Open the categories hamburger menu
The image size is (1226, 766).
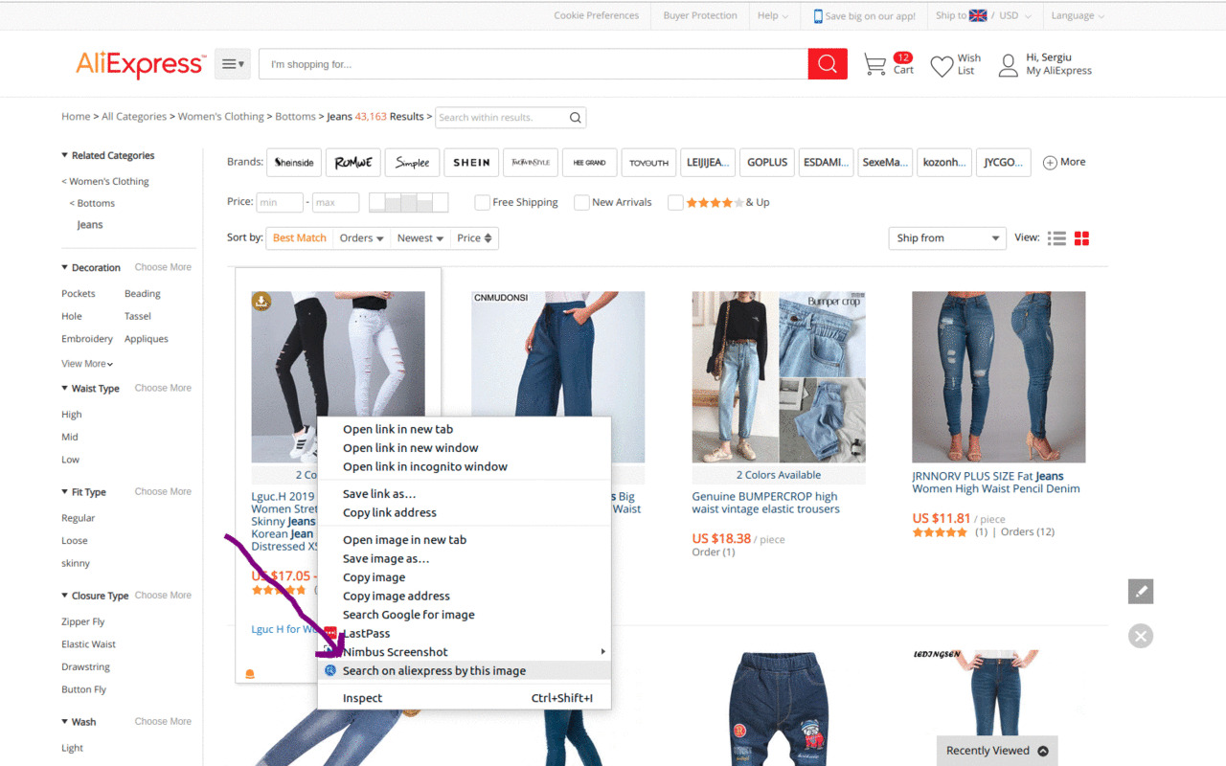(x=233, y=64)
